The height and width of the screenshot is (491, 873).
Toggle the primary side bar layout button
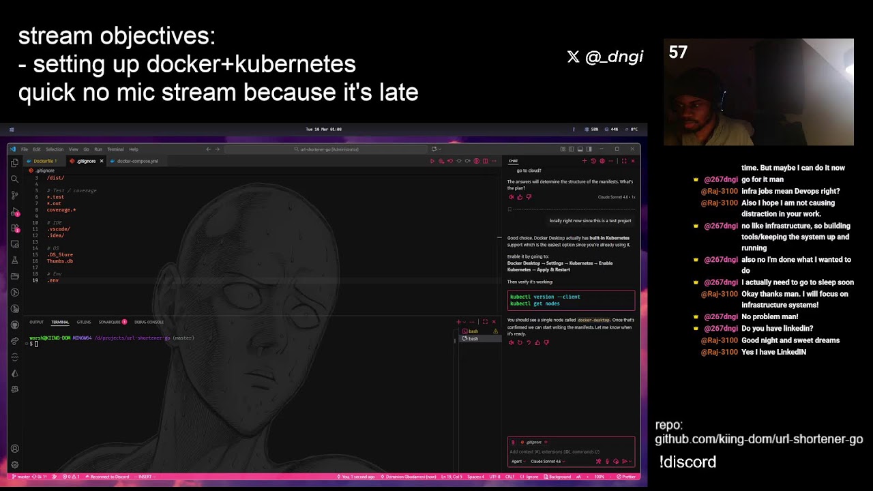[x=571, y=149]
